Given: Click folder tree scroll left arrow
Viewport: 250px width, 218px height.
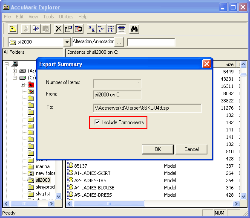Looking at the screenshot, I should [6, 203].
